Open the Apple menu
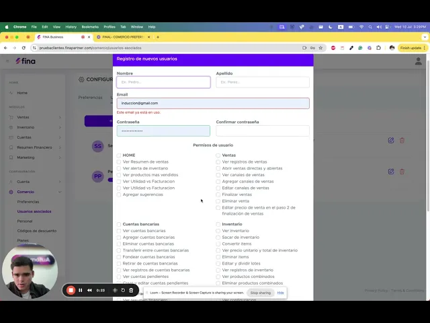Screen dimensions: 430x323 (x=7, y=27)
